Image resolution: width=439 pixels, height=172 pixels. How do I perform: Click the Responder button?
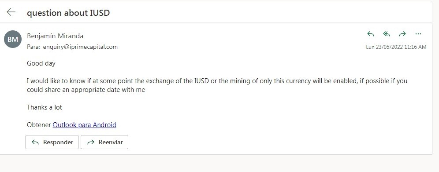pos(52,142)
